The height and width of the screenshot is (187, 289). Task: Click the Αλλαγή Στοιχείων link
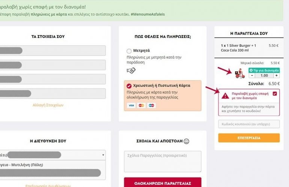point(48,105)
